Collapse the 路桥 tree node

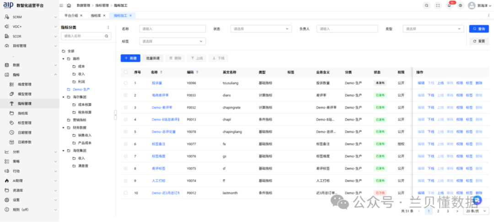pyautogui.click(x=63, y=59)
